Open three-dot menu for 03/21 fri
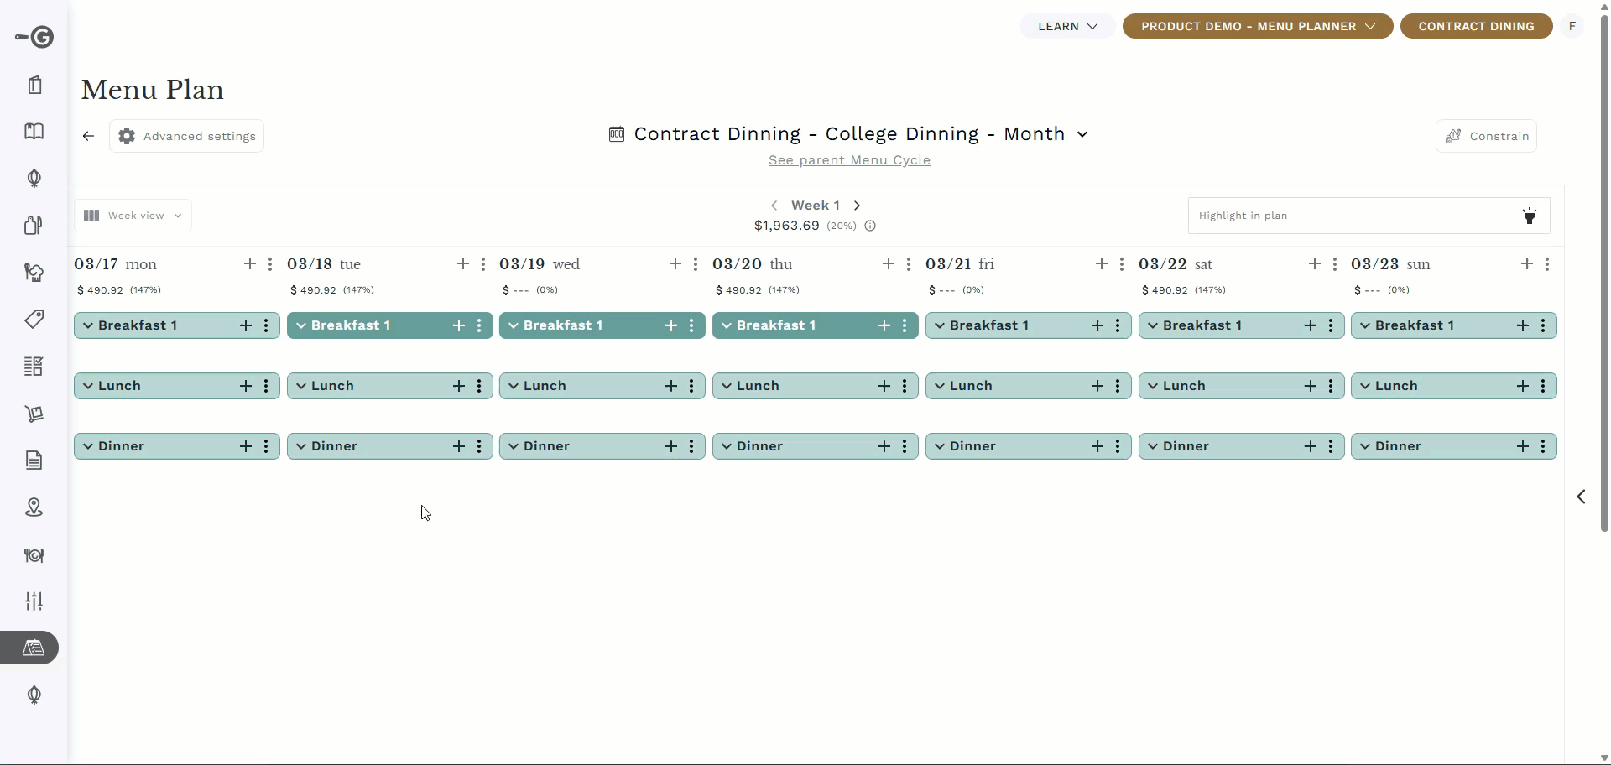Image resolution: width=1611 pixels, height=765 pixels. tap(1122, 264)
